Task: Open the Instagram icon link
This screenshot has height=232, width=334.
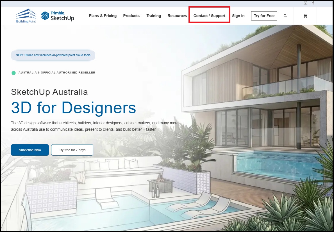Action: coord(305,3)
